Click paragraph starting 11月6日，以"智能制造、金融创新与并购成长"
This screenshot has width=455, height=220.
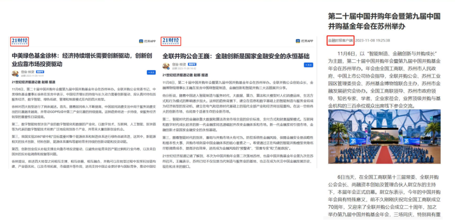384,80
